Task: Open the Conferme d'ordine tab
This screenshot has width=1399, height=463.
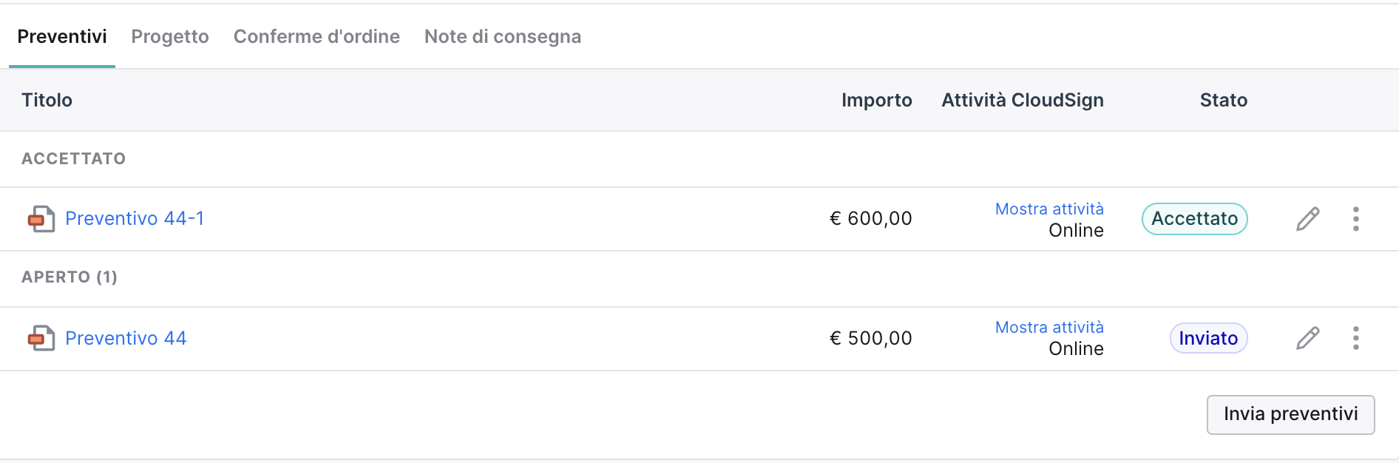Action: tap(316, 36)
